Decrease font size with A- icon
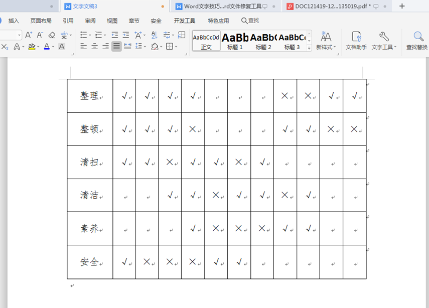The width and height of the screenshot is (429, 308). [40, 35]
